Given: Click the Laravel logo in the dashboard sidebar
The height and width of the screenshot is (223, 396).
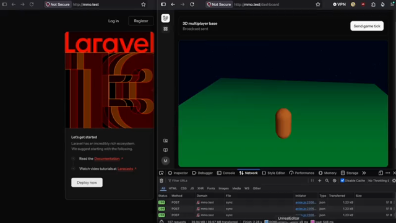Looking at the screenshot, I should tap(165, 18).
